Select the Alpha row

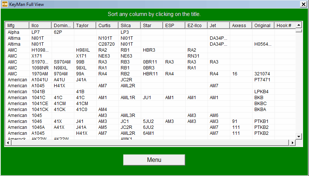(x=150, y=32)
